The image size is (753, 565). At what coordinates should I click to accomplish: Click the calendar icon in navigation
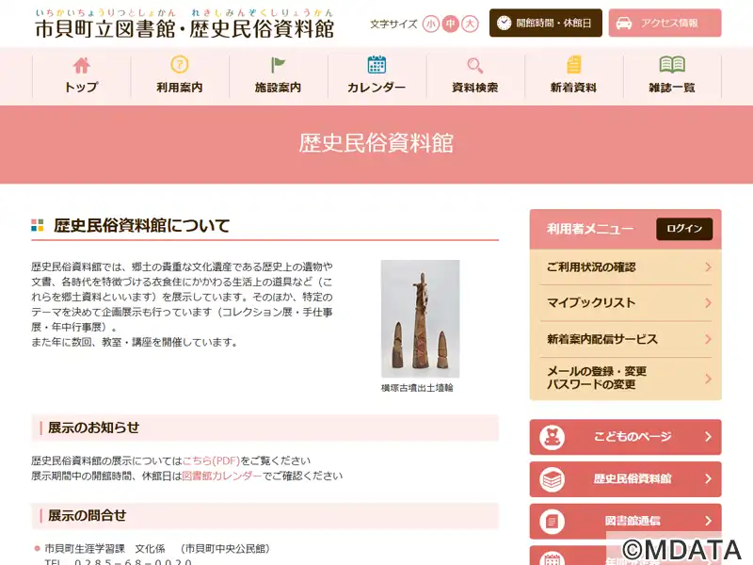coord(376,65)
